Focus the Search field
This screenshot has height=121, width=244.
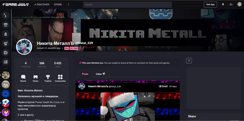[127, 5]
